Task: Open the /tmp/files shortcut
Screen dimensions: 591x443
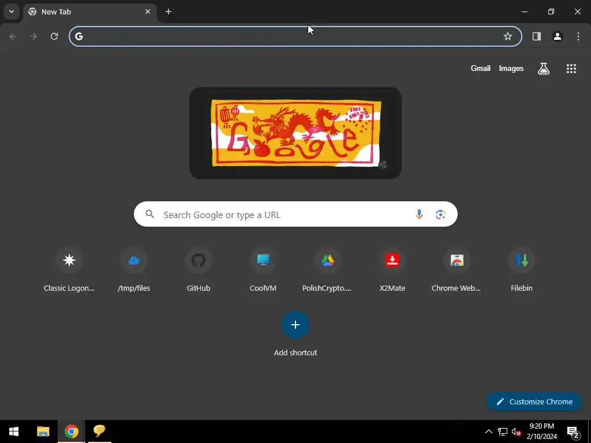Action: click(x=134, y=270)
